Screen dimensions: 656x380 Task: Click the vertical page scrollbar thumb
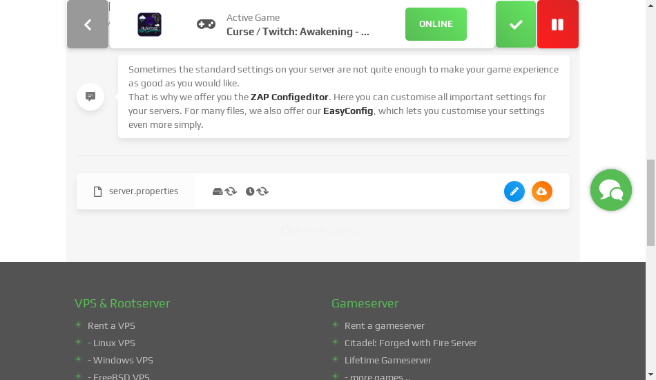(x=650, y=202)
